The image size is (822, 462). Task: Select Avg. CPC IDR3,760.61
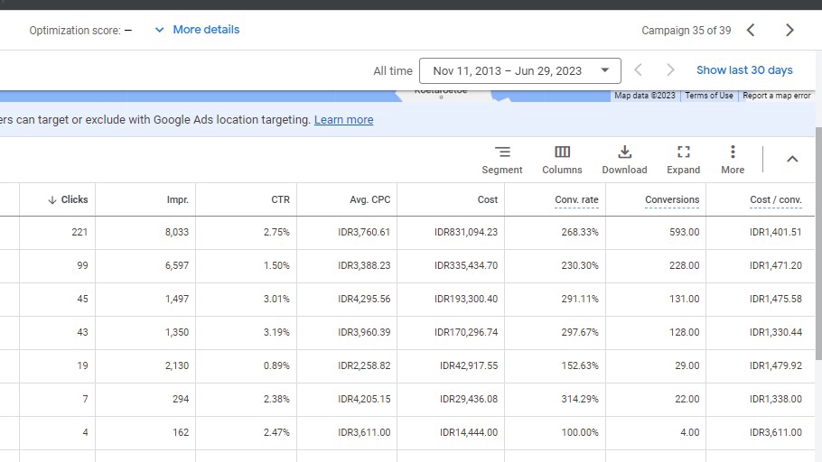[364, 232]
